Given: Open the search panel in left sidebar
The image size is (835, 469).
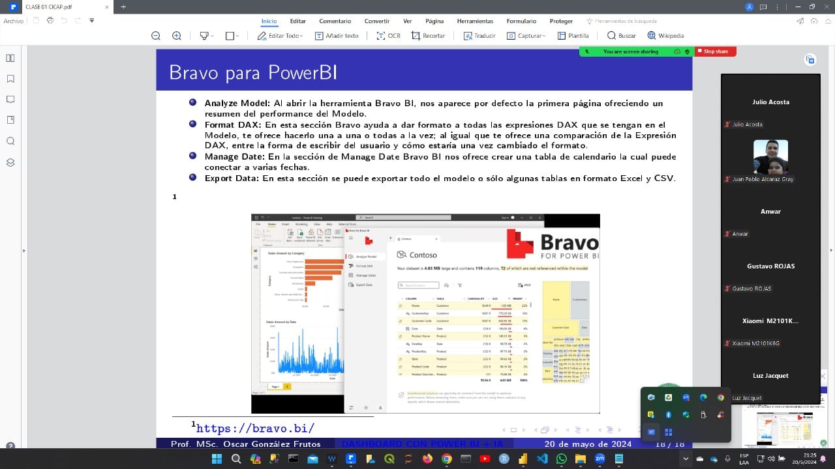Looking at the screenshot, I should [10, 141].
